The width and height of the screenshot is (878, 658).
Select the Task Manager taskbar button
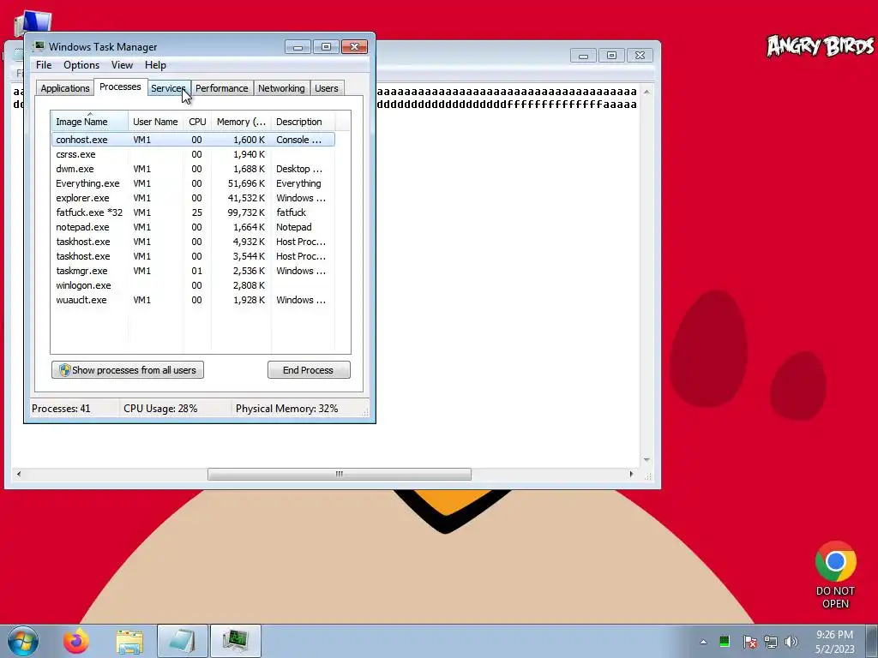(x=235, y=641)
